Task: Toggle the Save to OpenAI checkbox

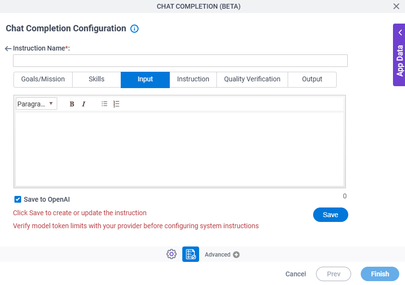Action: [x=18, y=199]
